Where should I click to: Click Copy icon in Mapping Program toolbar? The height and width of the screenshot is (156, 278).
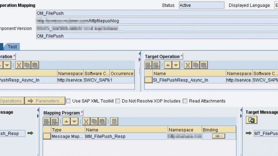click(x=94, y=121)
